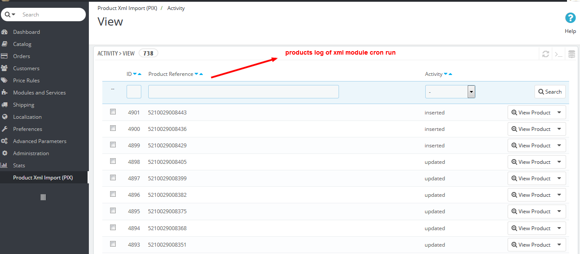Click the Localization globe icon
Viewport: 580px width, 254px height.
[4, 117]
